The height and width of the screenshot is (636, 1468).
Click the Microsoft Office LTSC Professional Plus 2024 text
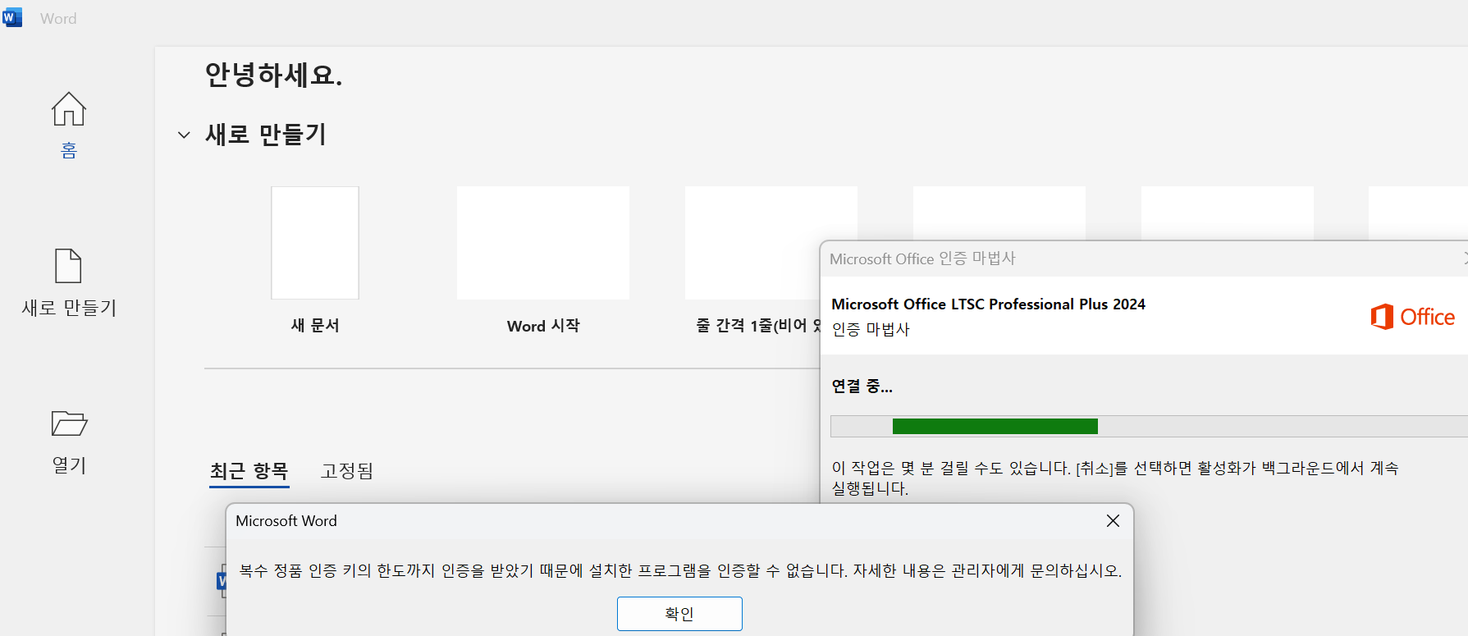(988, 304)
